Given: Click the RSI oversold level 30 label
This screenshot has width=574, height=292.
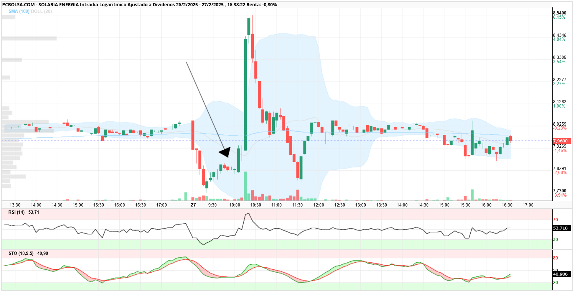Looking at the screenshot, I should 556,239.
